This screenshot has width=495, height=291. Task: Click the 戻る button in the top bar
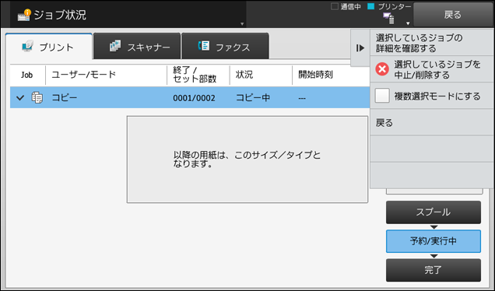(x=453, y=15)
